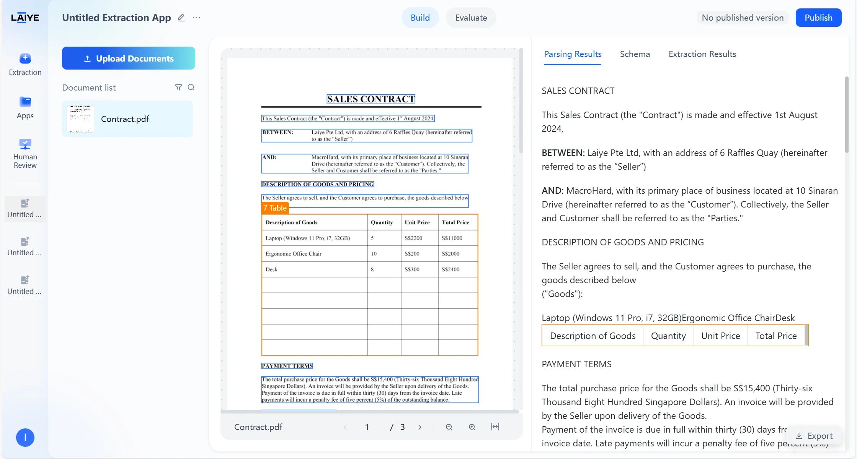Click the user avatar at sidebar bottom
Screen dimensions: 857x459
pos(25,438)
